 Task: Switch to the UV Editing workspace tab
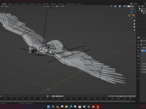(x=24, y=4)
